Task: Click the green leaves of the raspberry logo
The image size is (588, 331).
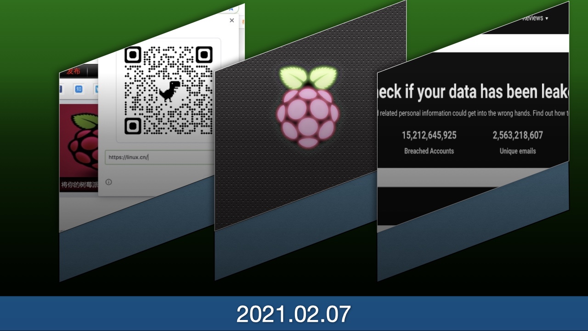Action: coord(308,77)
